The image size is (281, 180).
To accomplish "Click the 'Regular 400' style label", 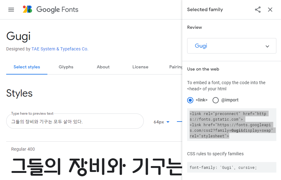I will [x=23, y=149].
